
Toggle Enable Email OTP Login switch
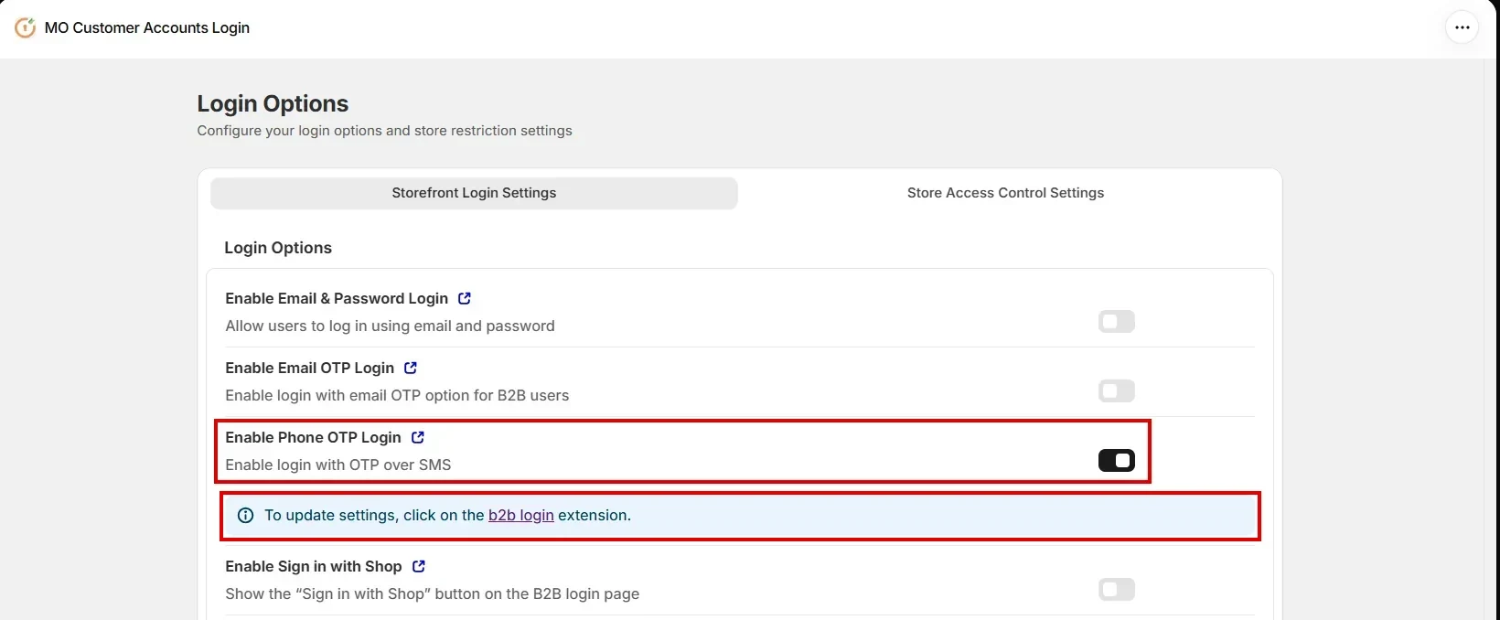(1116, 390)
